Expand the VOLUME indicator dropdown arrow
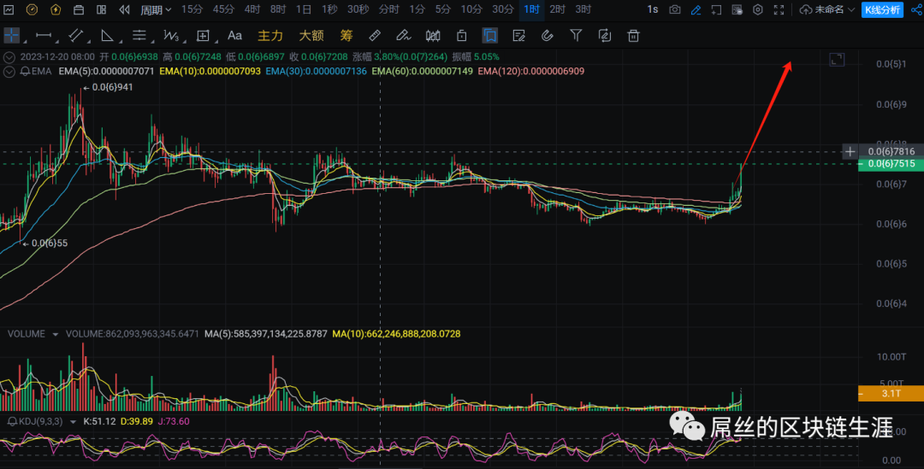Viewport: 924px width, 469px height. [x=56, y=334]
